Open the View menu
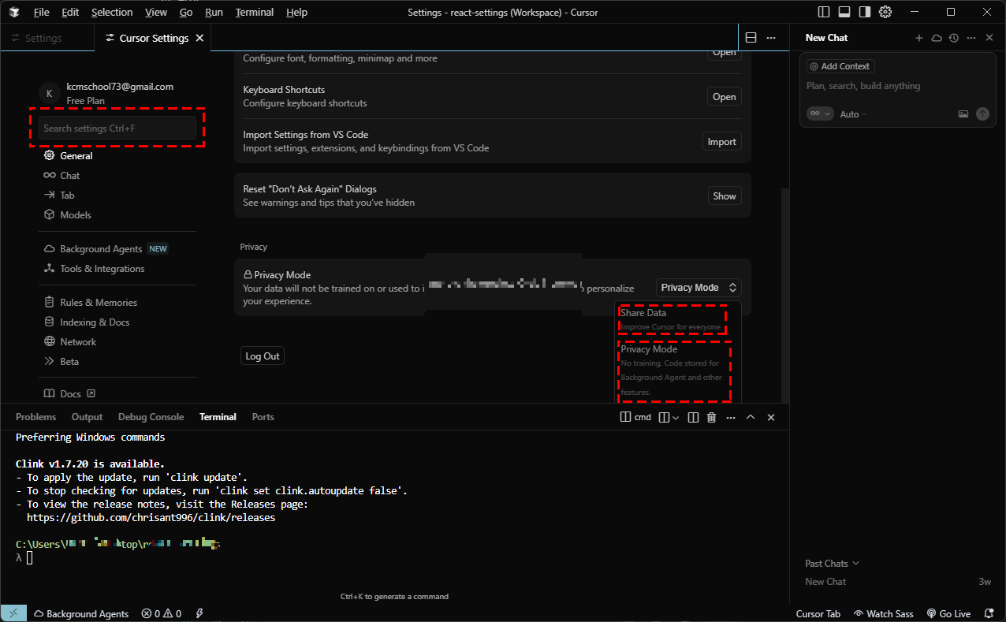 click(156, 12)
